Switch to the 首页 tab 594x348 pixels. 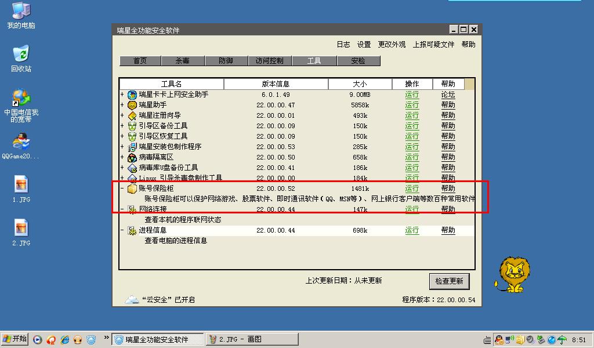click(140, 60)
